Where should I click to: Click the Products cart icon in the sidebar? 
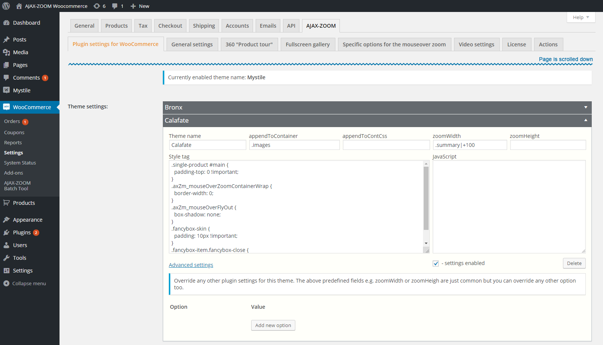[x=6, y=203]
